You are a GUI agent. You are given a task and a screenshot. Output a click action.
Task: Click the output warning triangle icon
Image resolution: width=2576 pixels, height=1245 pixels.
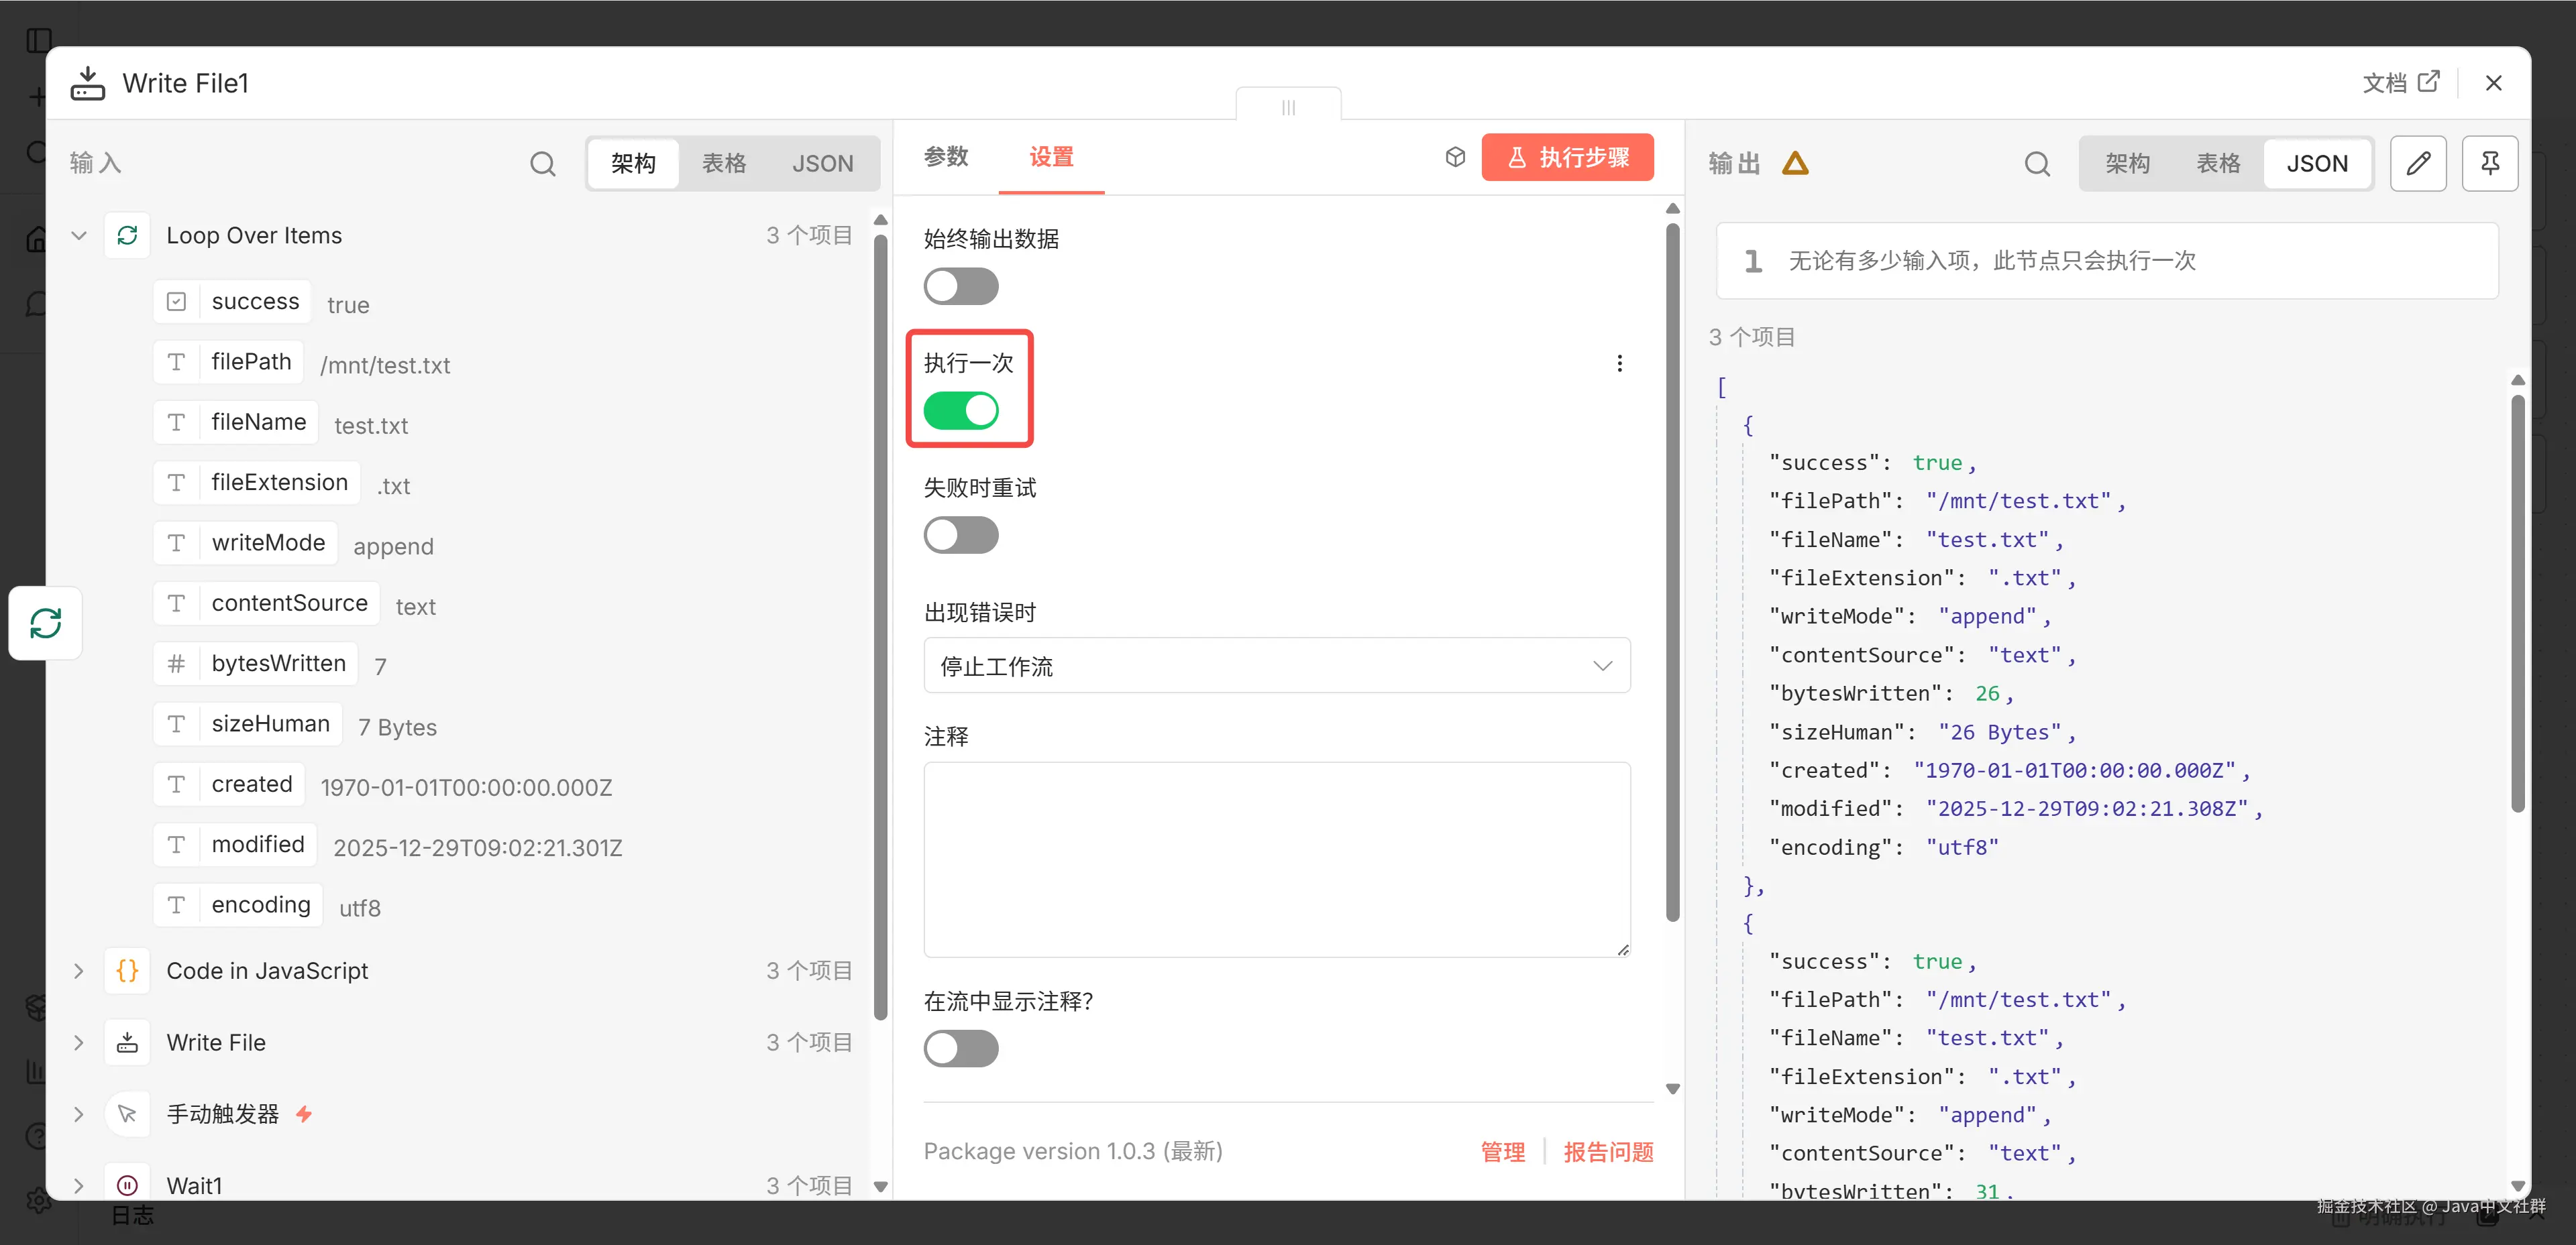[x=1795, y=163]
